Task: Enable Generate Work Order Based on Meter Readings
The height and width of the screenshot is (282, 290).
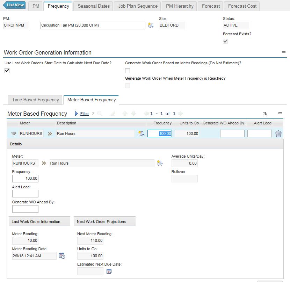Action: (128, 71)
